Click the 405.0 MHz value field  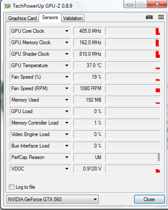pyautogui.click(x=88, y=31)
